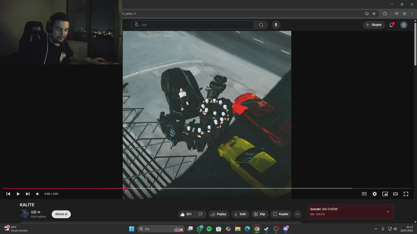417x234 pixels.
Task: Install app icon in Chrome address bar
Action: point(367,14)
